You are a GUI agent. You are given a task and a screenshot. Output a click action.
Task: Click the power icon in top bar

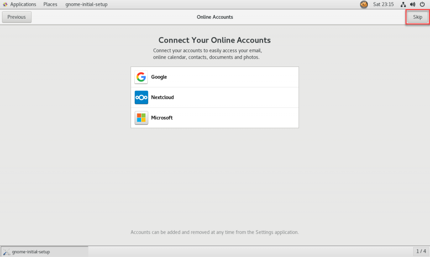(x=422, y=4)
